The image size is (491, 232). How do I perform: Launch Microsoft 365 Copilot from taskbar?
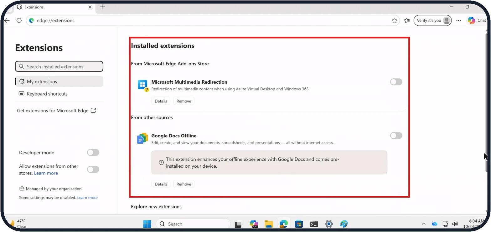[254, 224]
